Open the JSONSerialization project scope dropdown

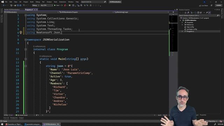point(31,12)
